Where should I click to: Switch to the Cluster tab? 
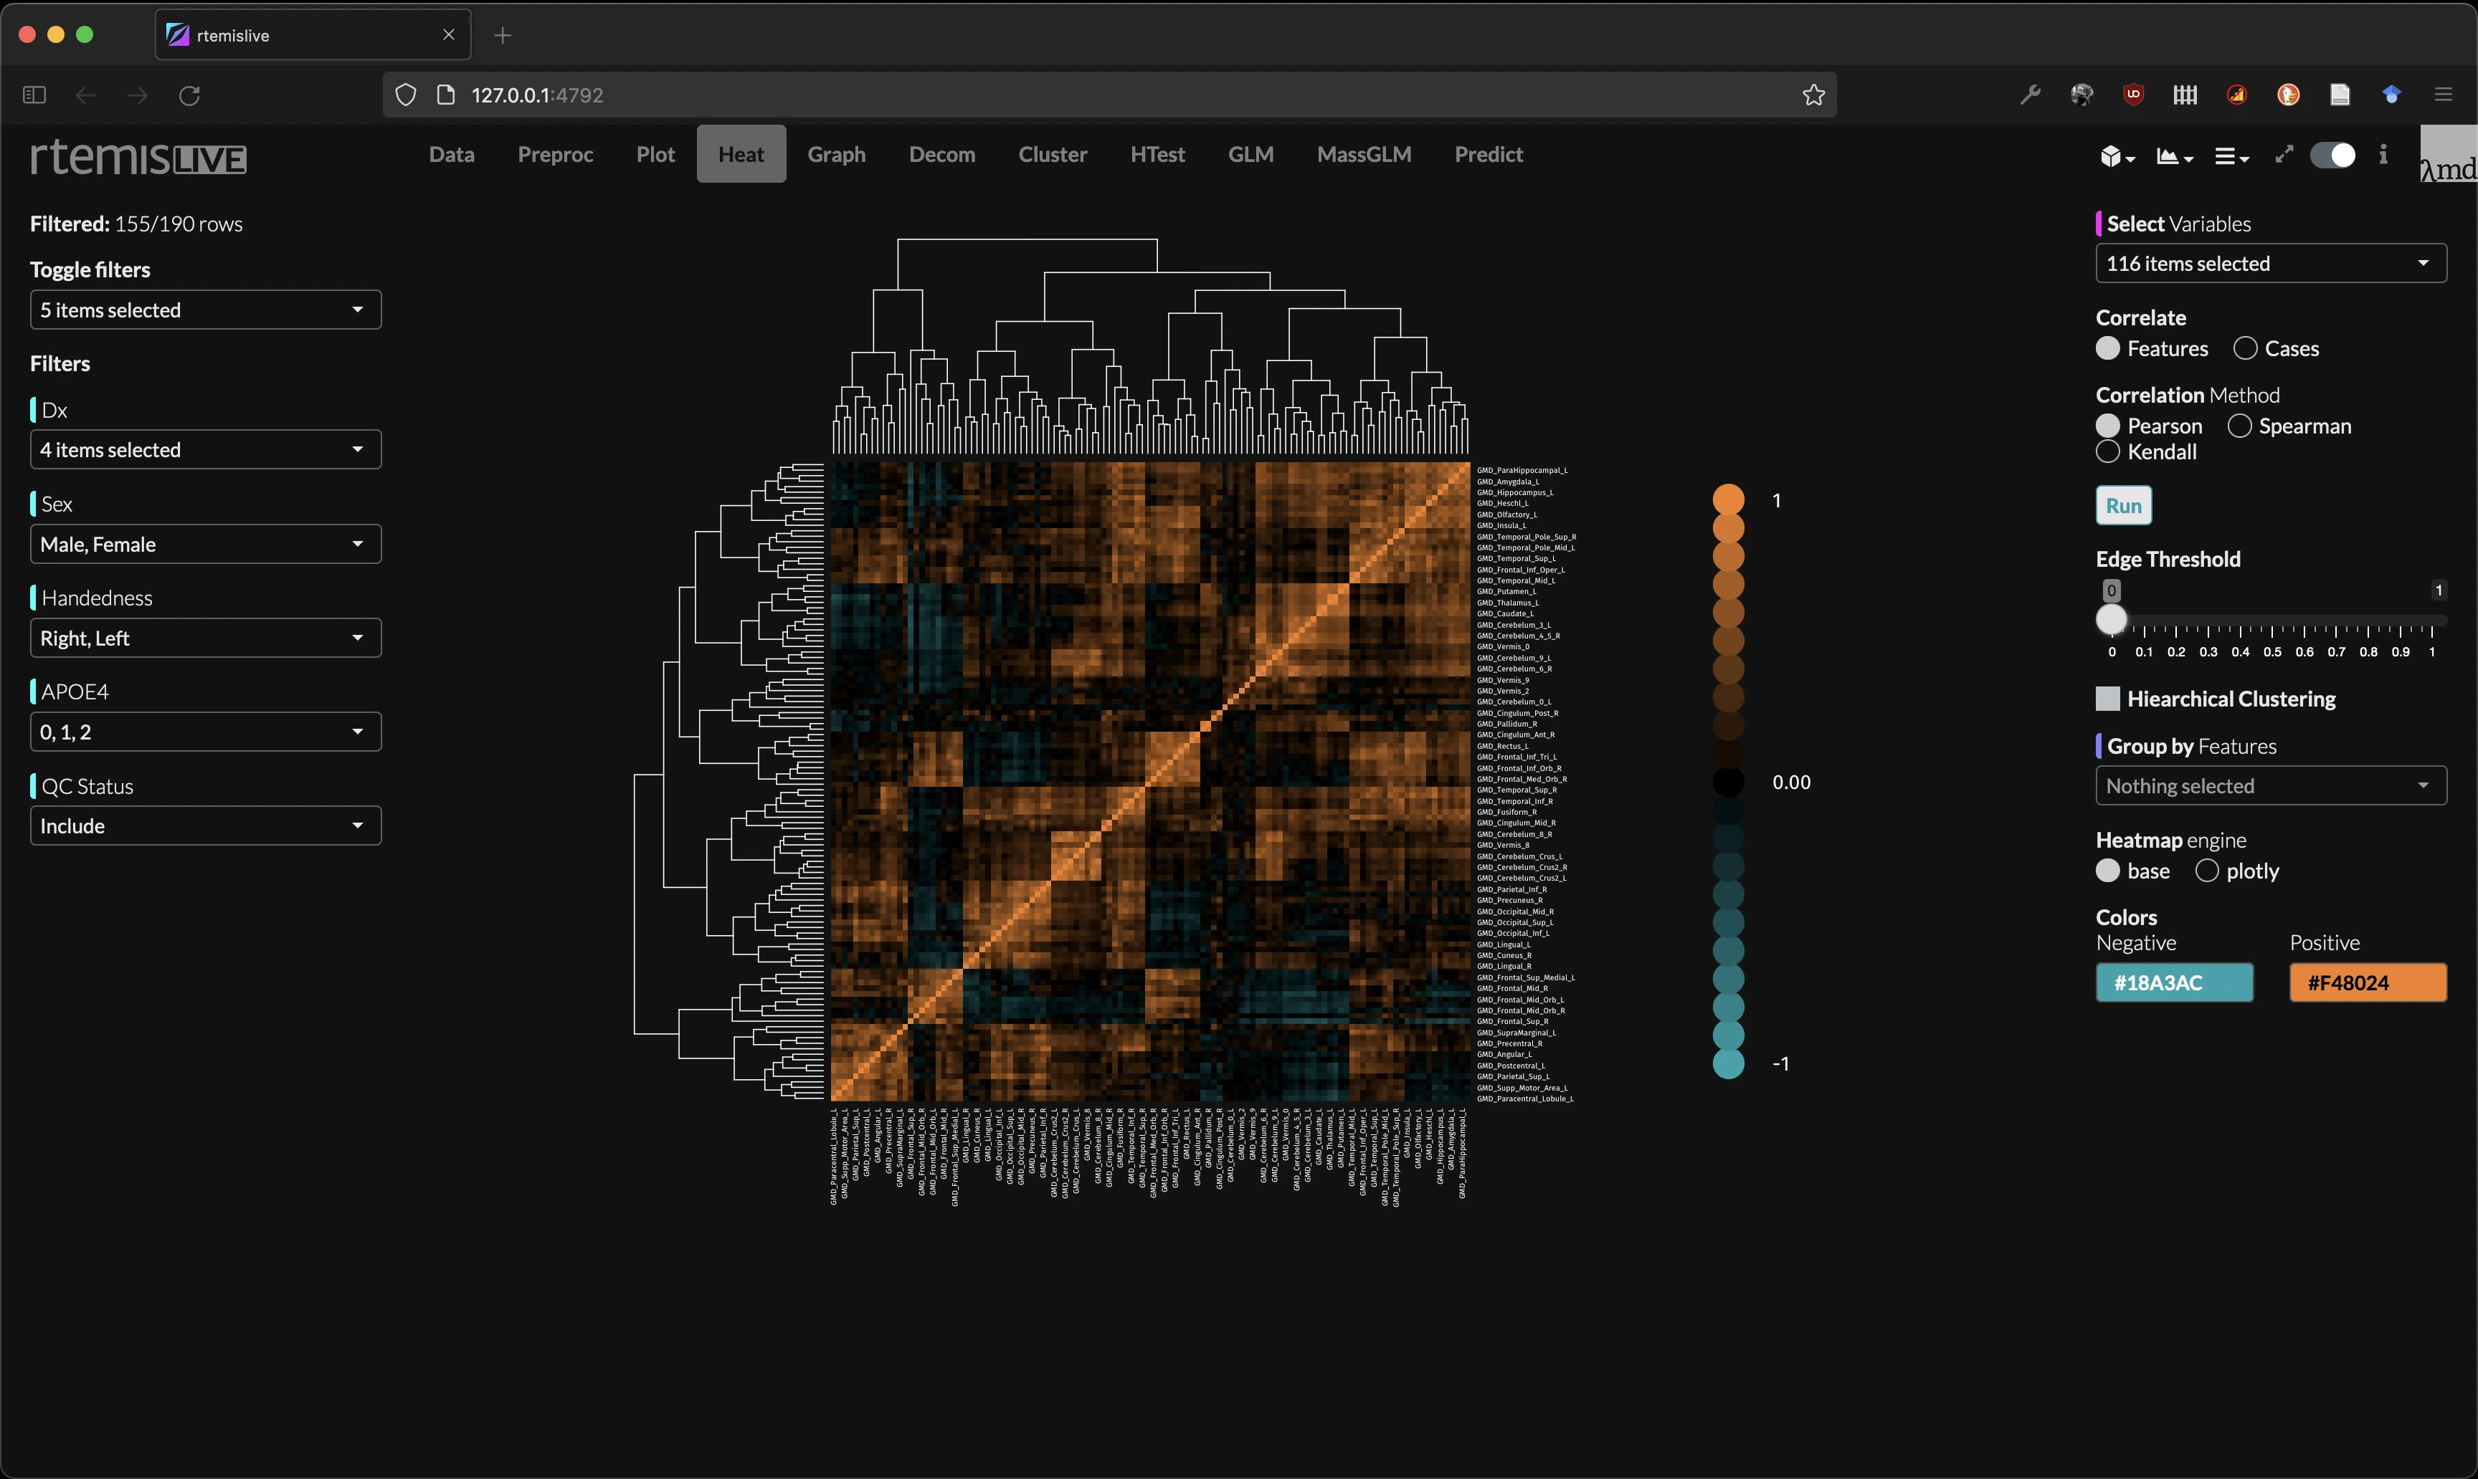click(x=1052, y=155)
